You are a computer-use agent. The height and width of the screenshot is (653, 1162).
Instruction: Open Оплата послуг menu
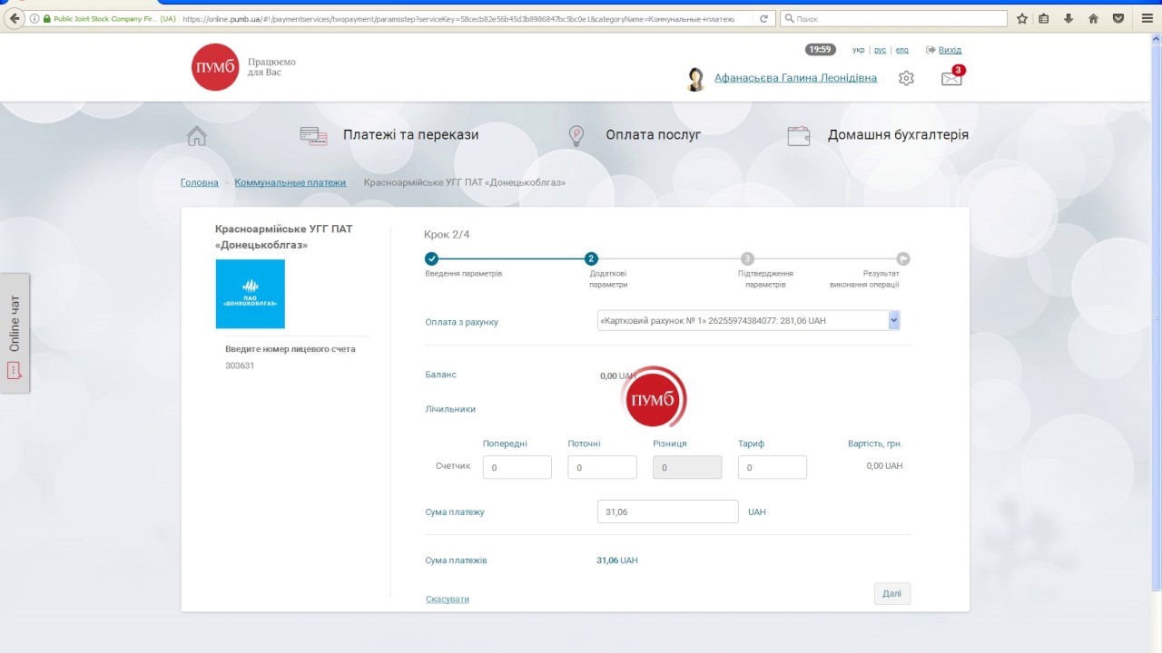[x=654, y=135]
